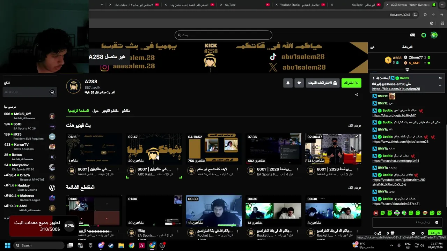The image size is (447, 251).
Task: Open Discord from the taskbar
Action: [101, 245]
